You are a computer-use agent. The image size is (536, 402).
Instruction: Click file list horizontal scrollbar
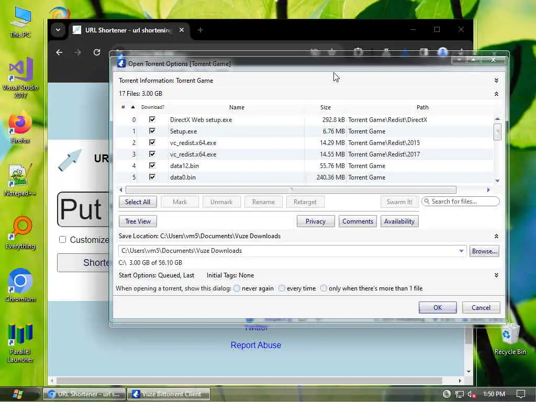pos(291,189)
